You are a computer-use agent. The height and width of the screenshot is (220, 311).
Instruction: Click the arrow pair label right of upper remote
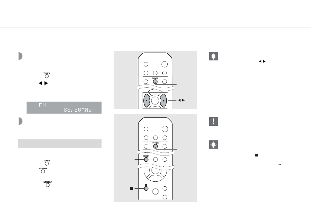pos(181,101)
